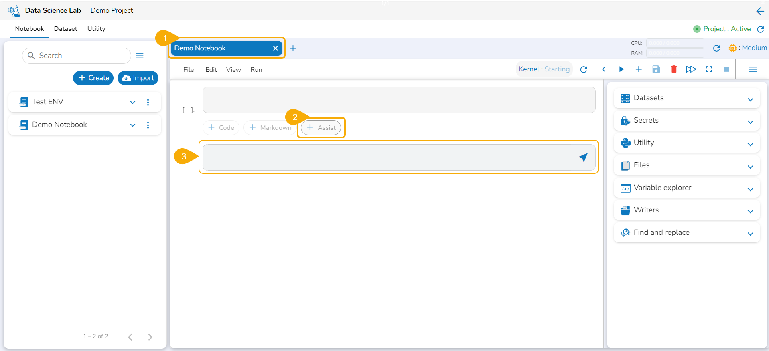The width and height of the screenshot is (769, 351).
Task: Switch to the Dataset tab
Action: (65, 29)
